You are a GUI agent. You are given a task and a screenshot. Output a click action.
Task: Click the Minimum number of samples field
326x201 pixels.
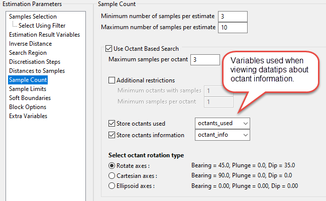coord(233,16)
